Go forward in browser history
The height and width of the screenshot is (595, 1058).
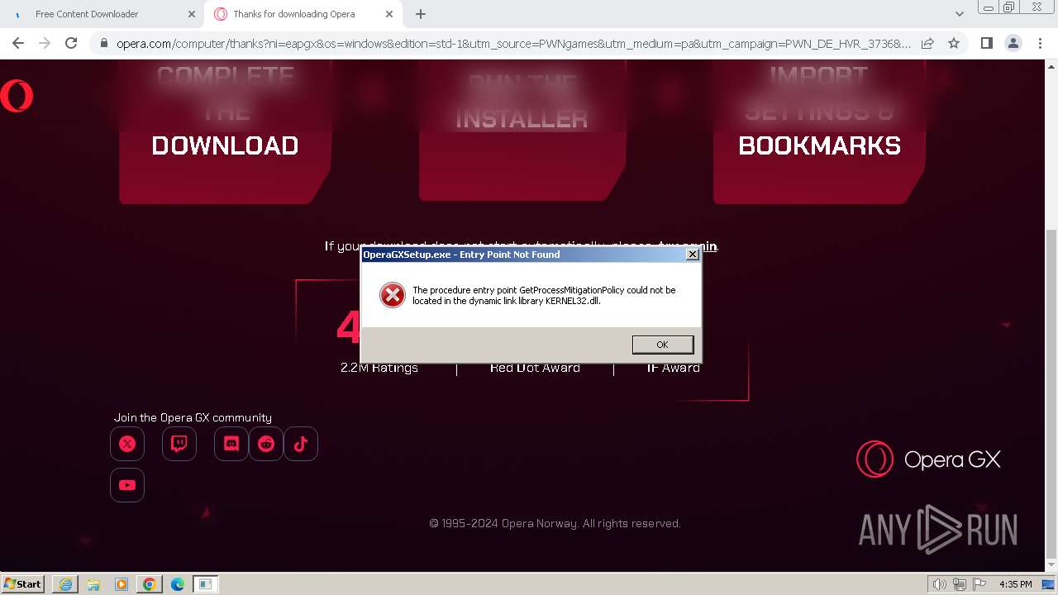45,43
